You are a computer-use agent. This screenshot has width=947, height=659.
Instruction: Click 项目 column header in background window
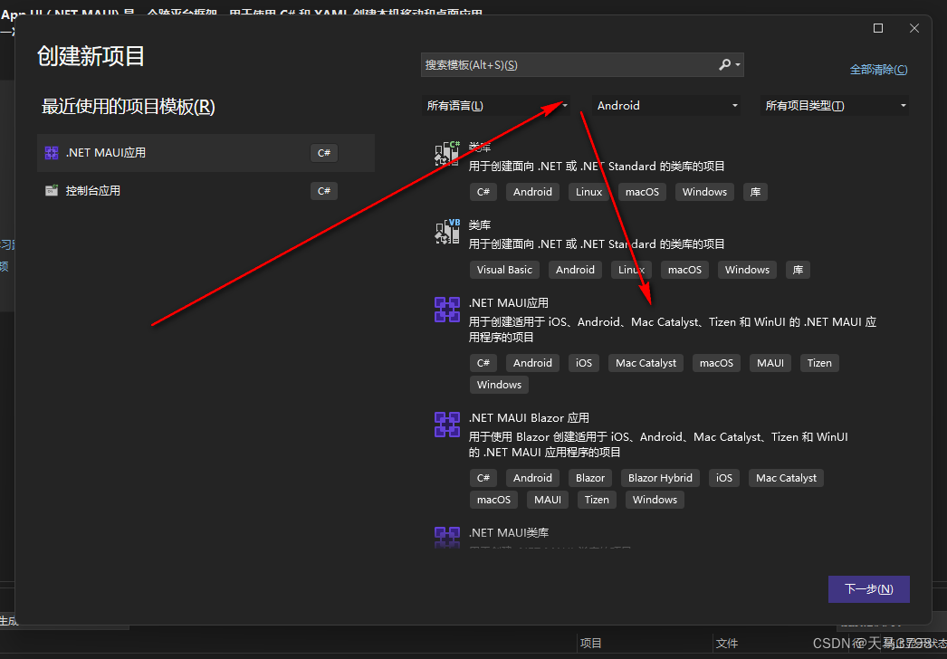[590, 644]
